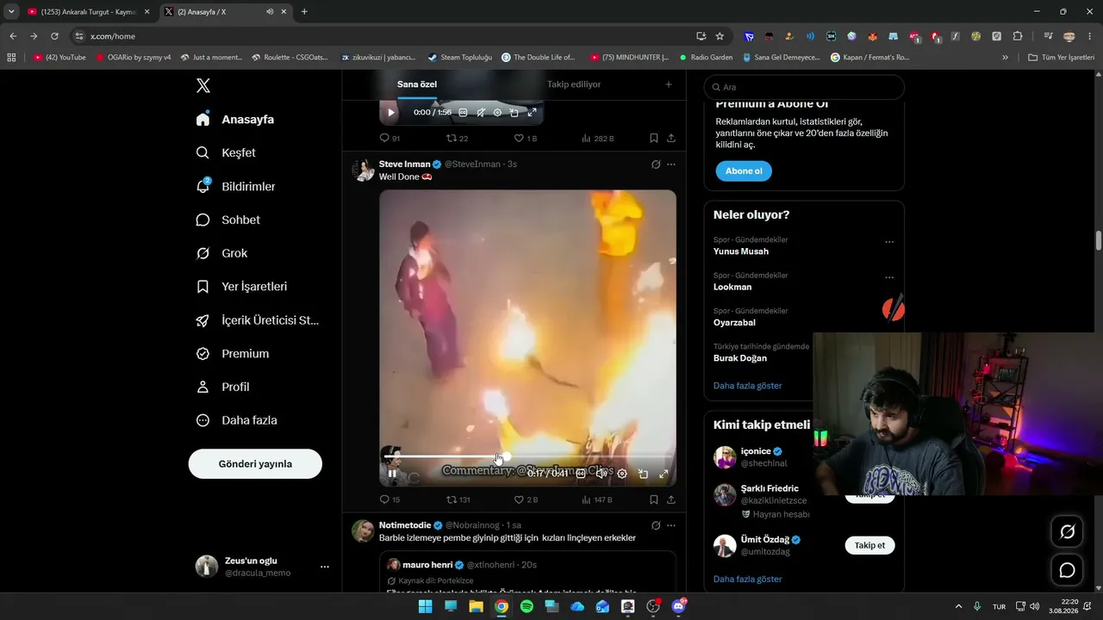
Task: Open settings gear on the top video
Action: point(497,112)
